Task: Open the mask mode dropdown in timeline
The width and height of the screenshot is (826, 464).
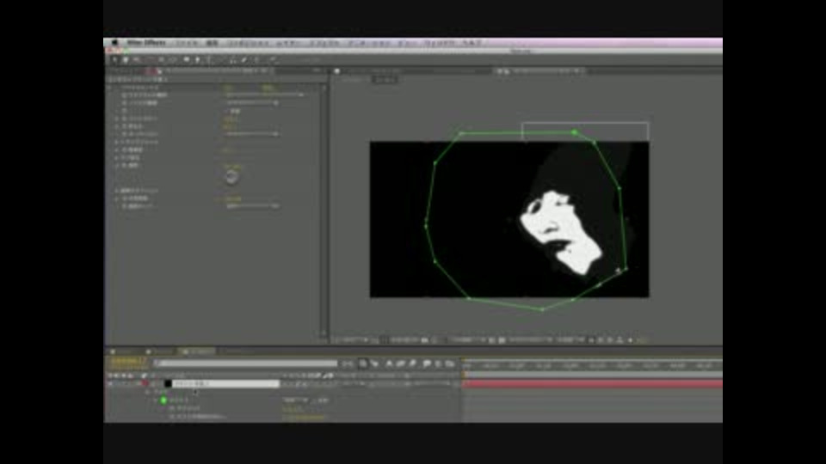Action: (294, 400)
